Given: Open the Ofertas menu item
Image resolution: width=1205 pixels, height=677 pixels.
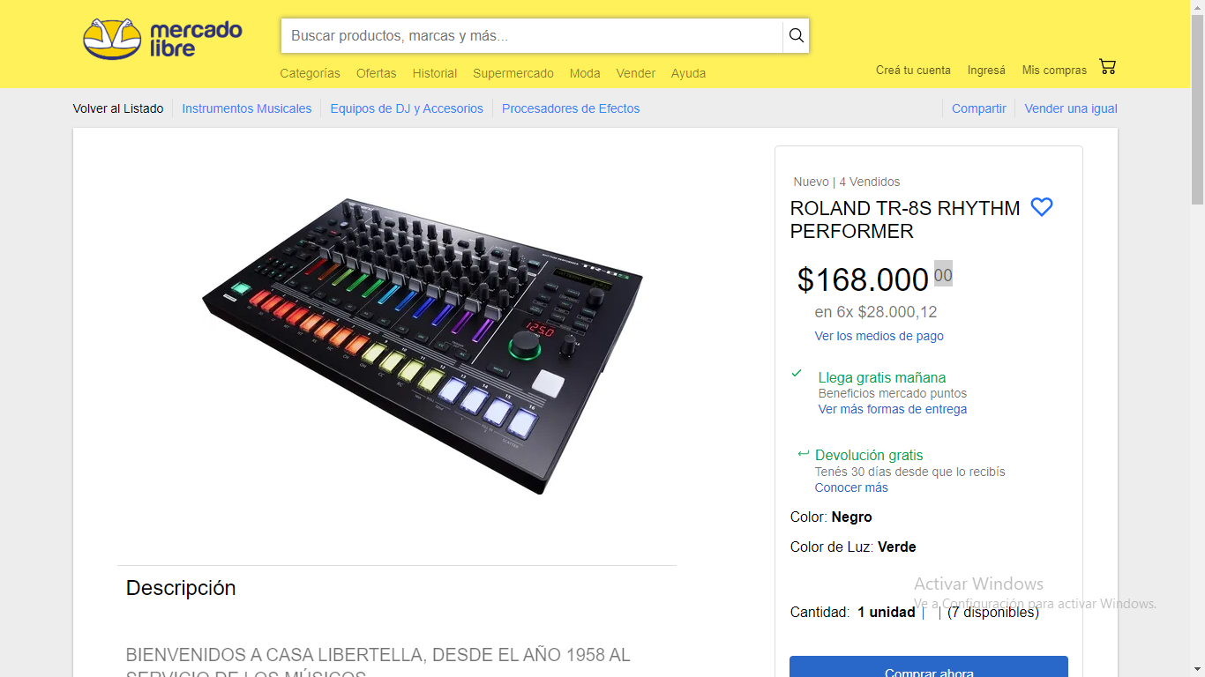Looking at the screenshot, I should coord(377,73).
